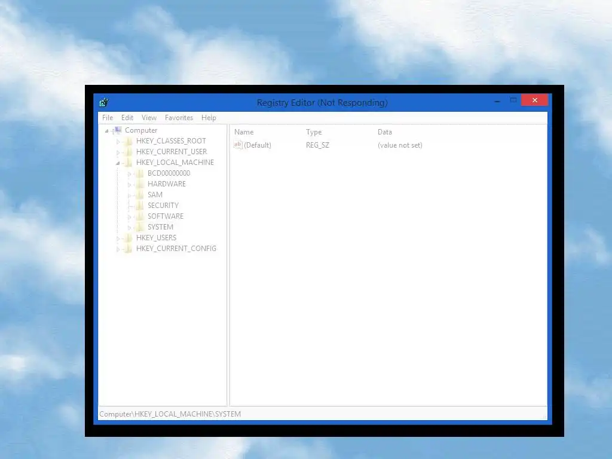This screenshot has height=459, width=612.
Task: Sort by the Type column header
Action: [x=314, y=132]
